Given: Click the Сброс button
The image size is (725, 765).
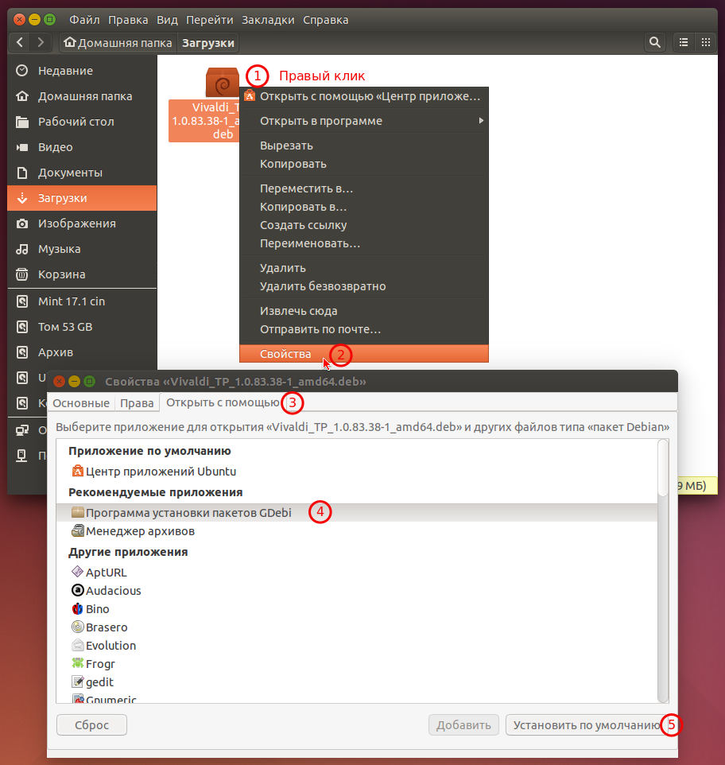Looking at the screenshot, I should [91, 725].
